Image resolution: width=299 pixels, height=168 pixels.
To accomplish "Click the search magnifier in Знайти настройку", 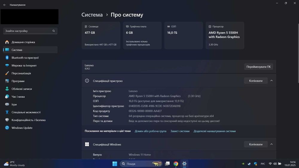I will pyautogui.click(x=54, y=31).
